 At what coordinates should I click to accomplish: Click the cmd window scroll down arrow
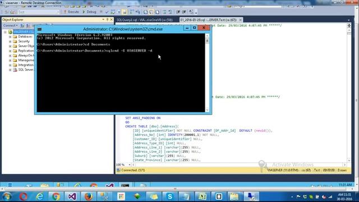pyautogui.click(x=207, y=110)
